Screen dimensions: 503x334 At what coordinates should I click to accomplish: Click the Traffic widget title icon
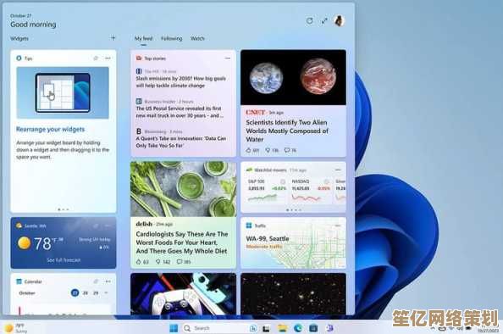click(249, 225)
